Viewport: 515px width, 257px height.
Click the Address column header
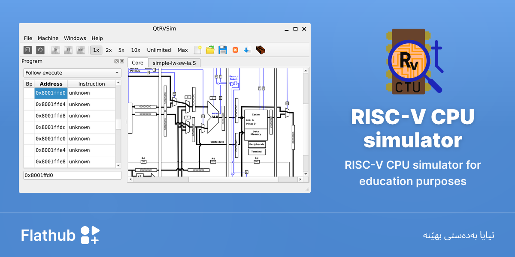(51, 84)
